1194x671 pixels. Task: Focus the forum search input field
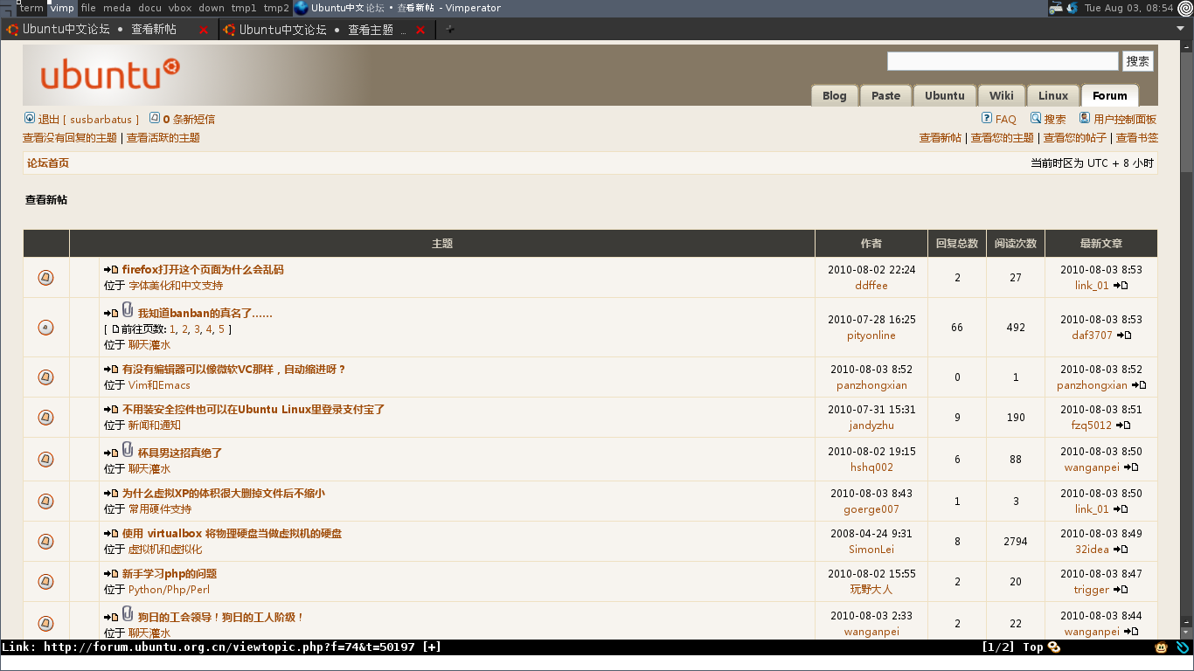1003,61
